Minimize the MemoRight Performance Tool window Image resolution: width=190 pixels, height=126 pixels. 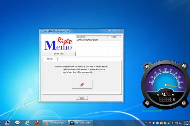110,30
